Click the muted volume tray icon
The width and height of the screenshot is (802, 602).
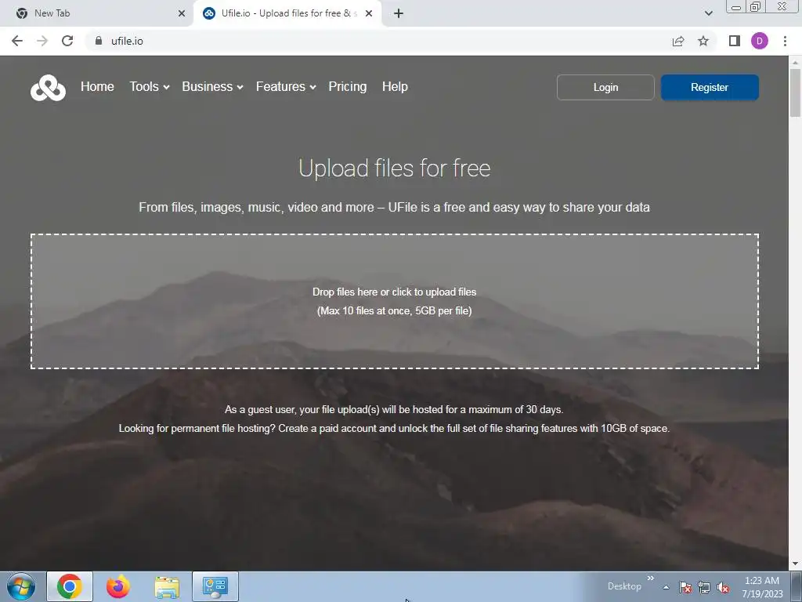coord(723,587)
